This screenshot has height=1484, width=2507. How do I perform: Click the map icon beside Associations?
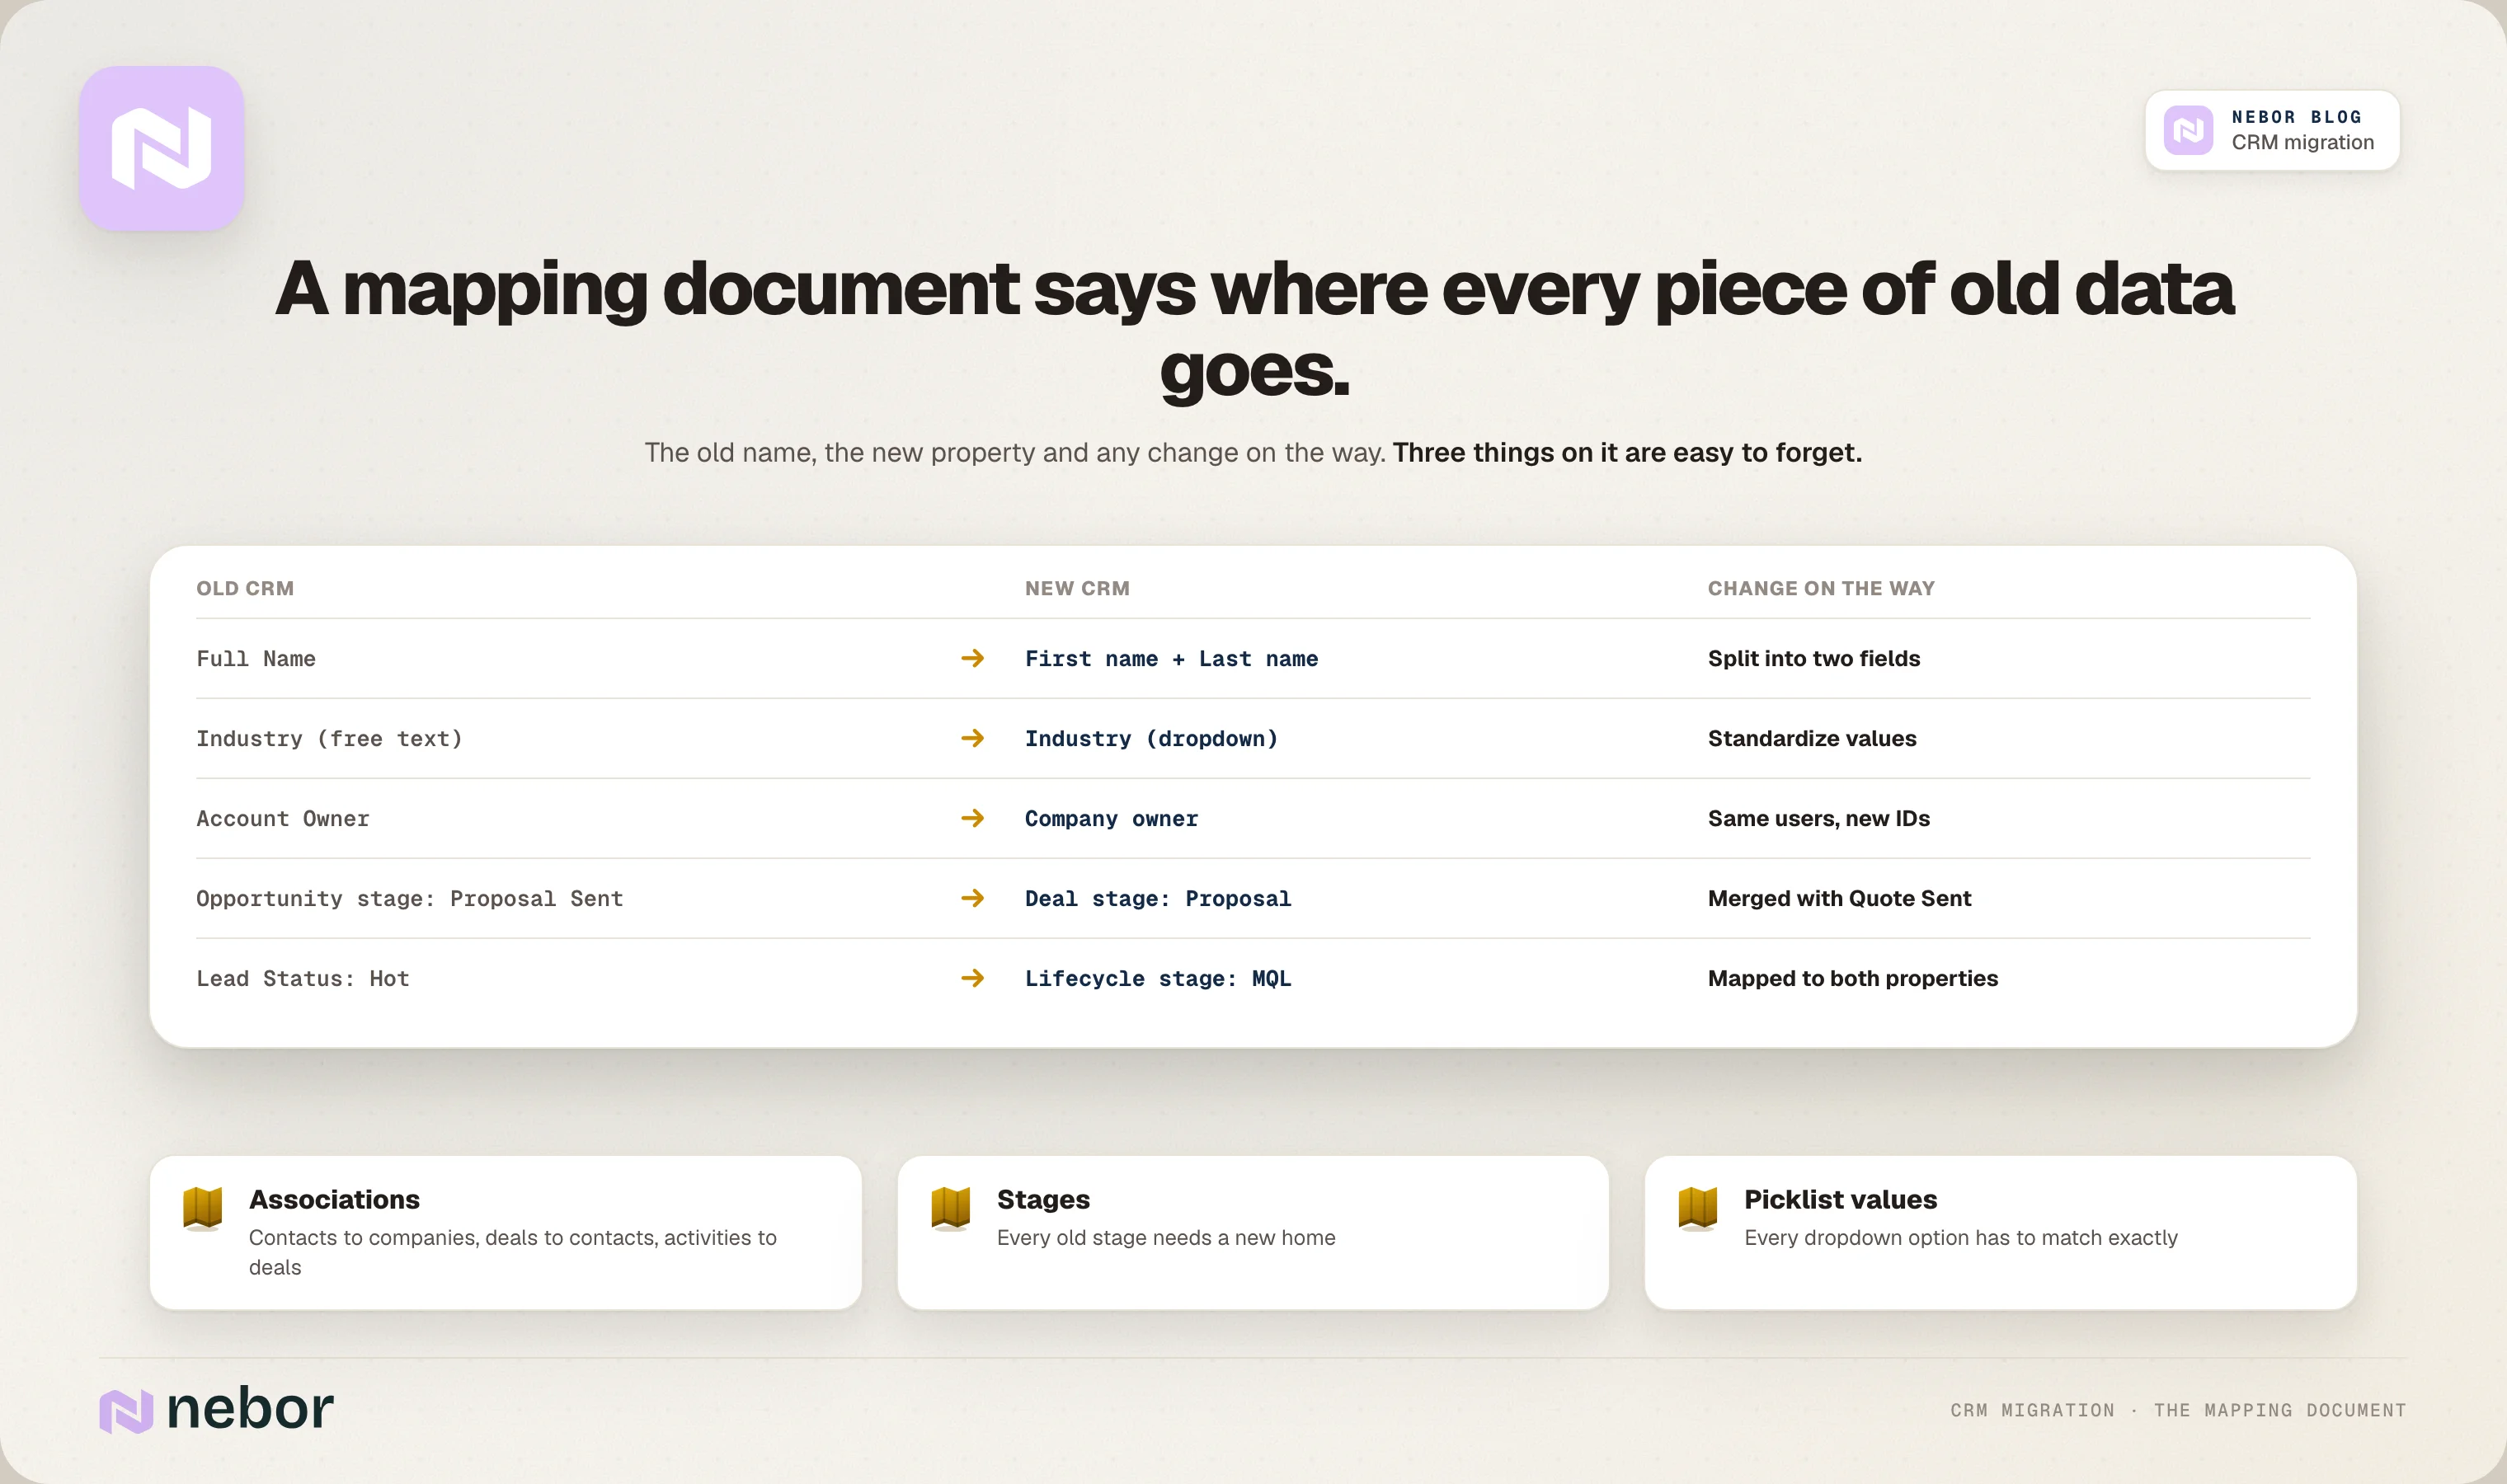[203, 1208]
